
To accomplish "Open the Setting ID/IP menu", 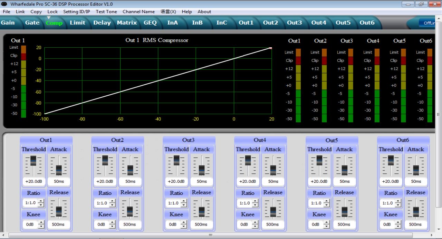I will click(77, 11).
